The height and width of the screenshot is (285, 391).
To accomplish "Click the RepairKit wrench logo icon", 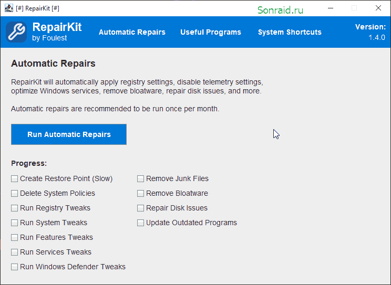I will coord(16,32).
